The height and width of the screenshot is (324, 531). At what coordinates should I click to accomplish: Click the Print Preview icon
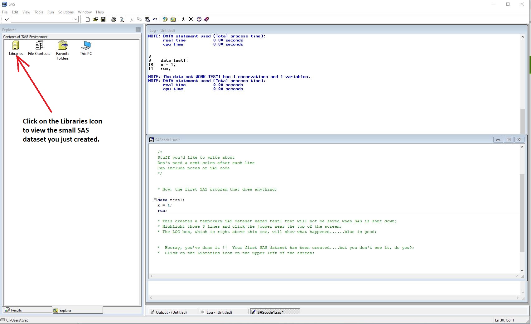[122, 19]
